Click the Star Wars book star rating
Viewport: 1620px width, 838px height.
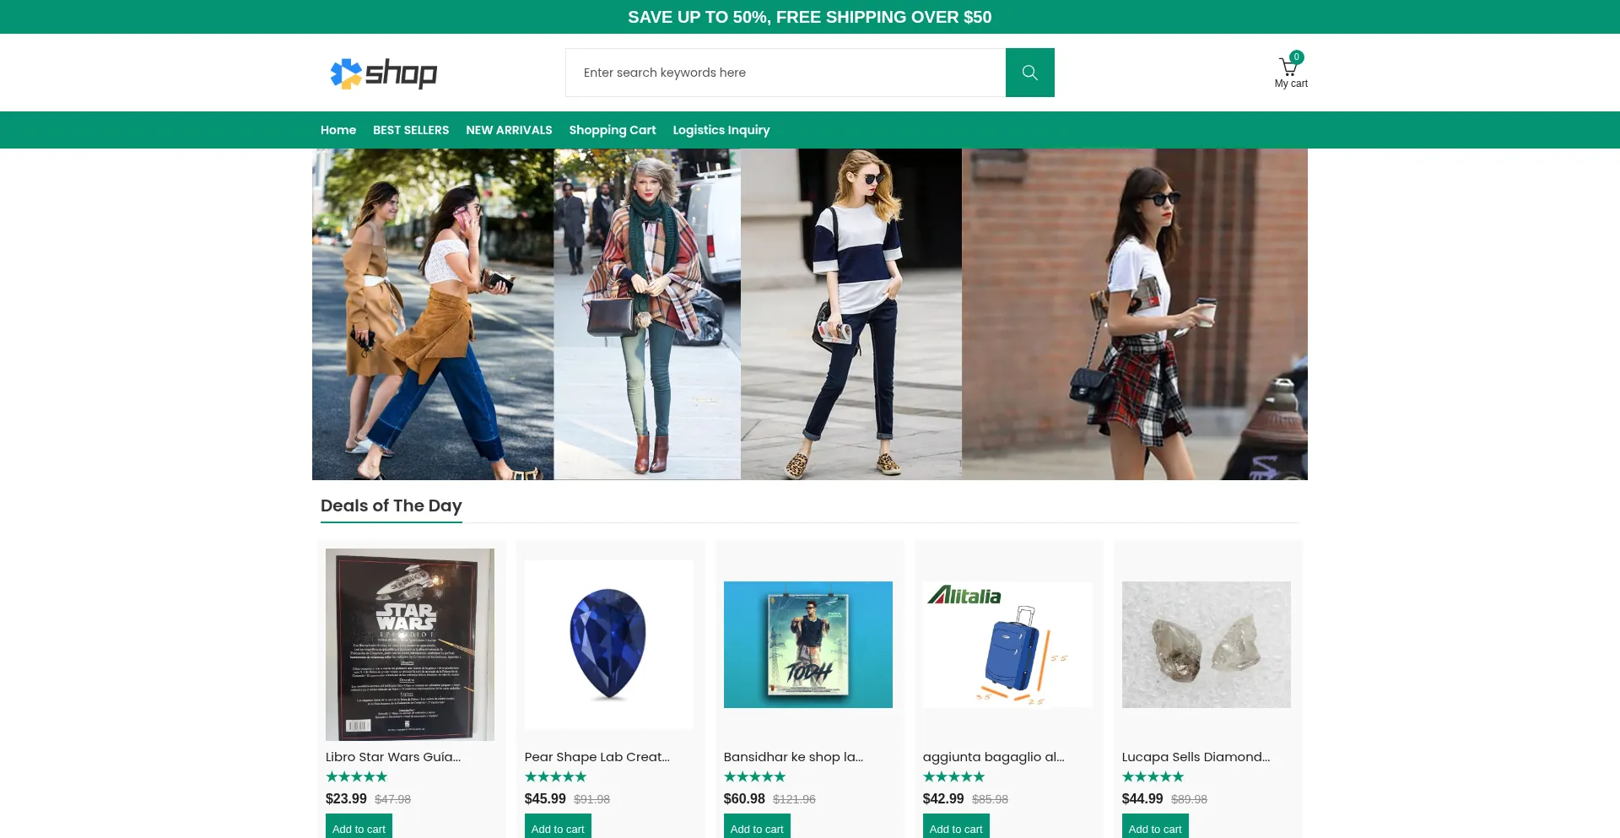click(x=356, y=776)
